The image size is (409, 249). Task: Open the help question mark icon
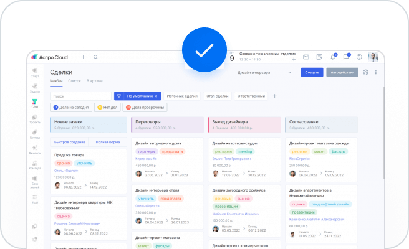[x=359, y=57]
